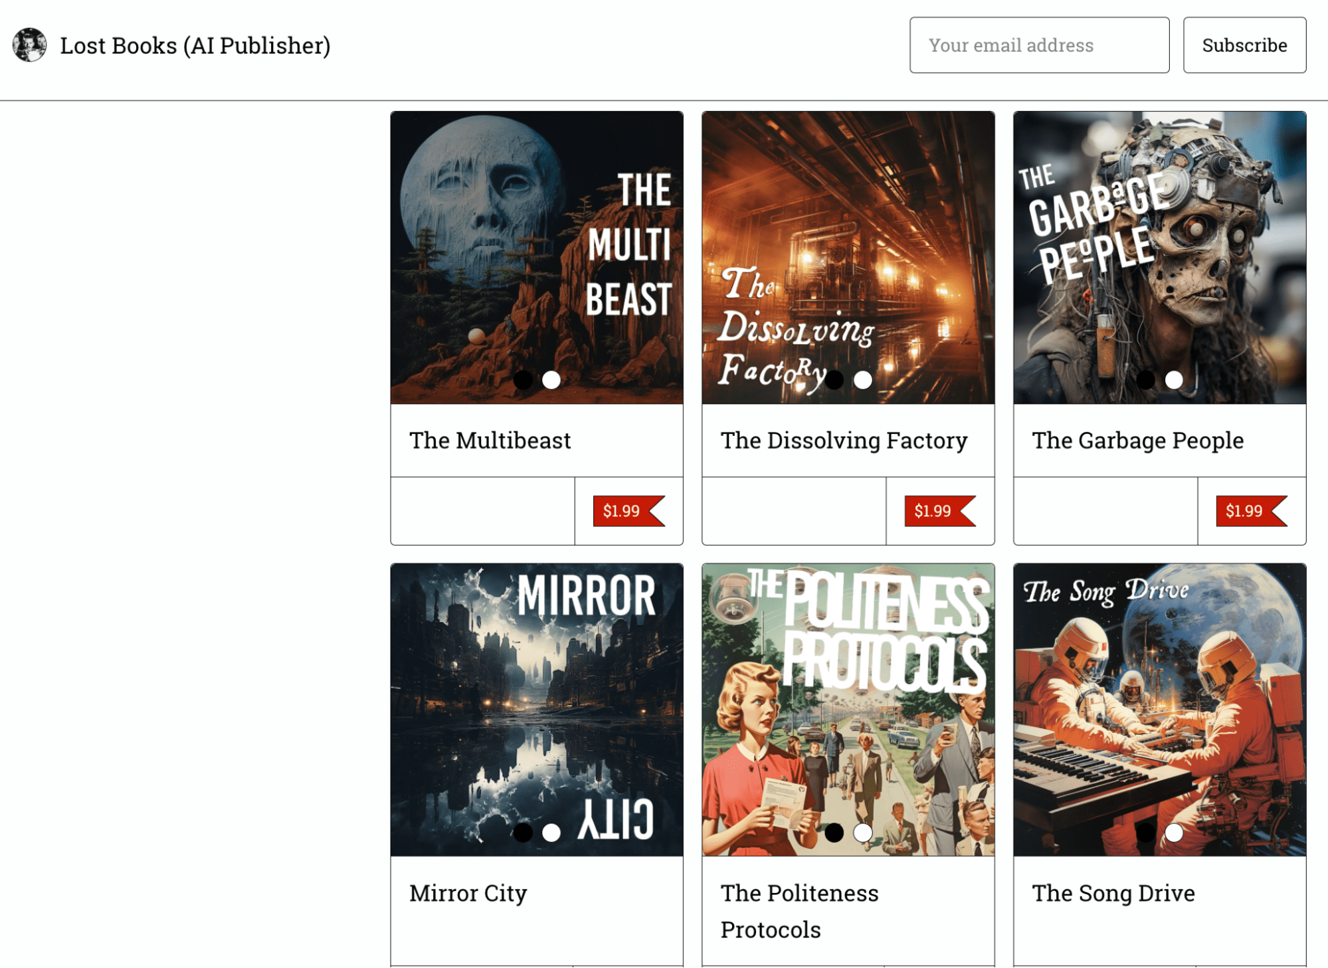Select white carousel dot on The Multibeast cover
Screen dimensions: 1328x968
pyautogui.click(x=551, y=380)
